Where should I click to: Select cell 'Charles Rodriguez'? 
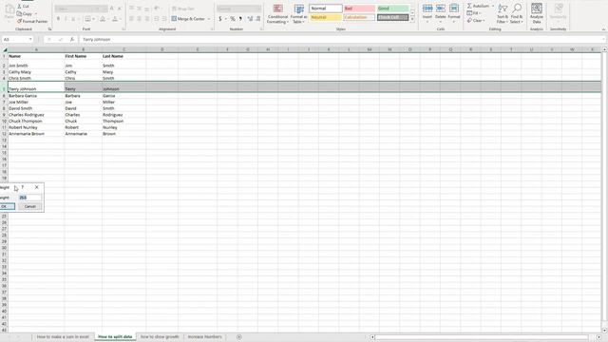[x=36, y=115]
